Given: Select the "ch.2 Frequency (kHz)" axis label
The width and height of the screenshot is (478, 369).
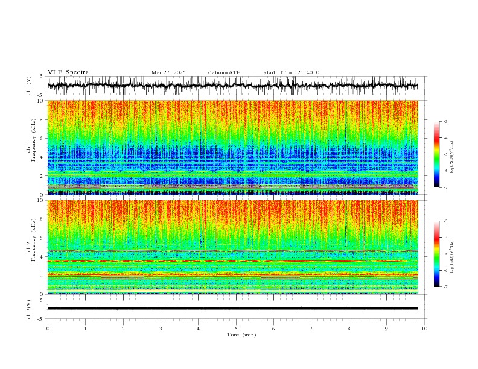Looking at the screenshot, I should click(31, 240).
